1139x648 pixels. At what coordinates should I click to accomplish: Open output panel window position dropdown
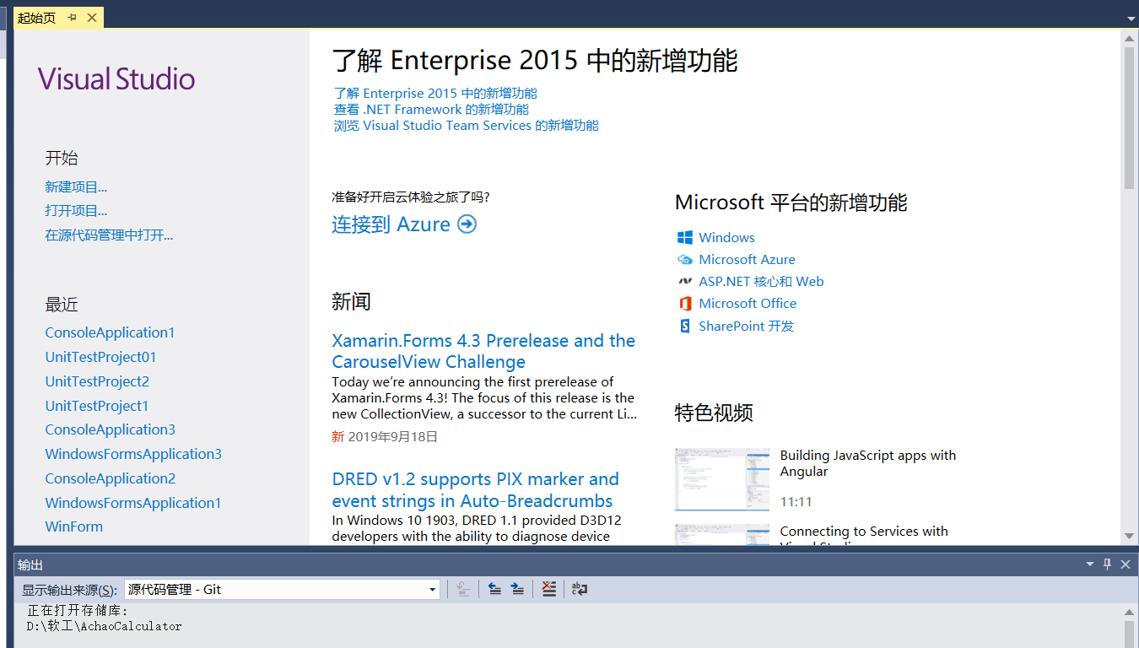[x=1091, y=564]
